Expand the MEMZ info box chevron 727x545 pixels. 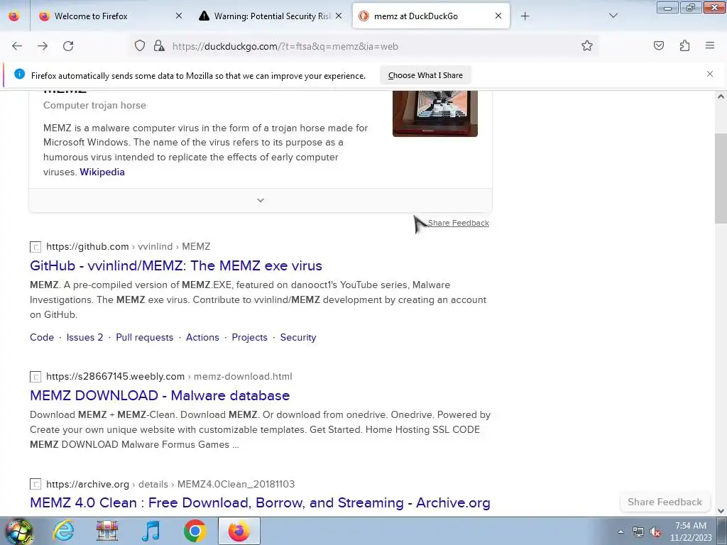(x=261, y=200)
